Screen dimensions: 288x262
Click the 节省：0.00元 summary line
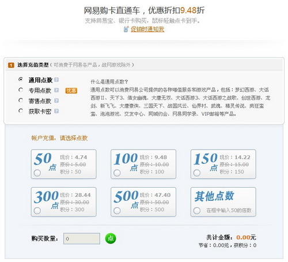pyautogui.click(x=214, y=245)
